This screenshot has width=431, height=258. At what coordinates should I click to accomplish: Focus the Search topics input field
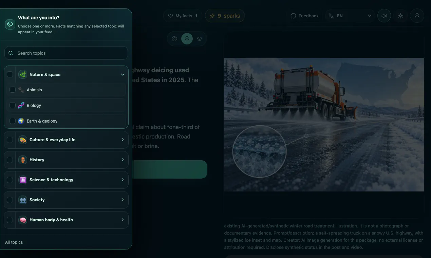(x=66, y=53)
